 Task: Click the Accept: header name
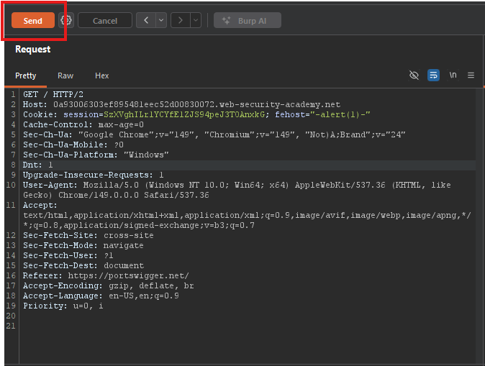point(40,205)
